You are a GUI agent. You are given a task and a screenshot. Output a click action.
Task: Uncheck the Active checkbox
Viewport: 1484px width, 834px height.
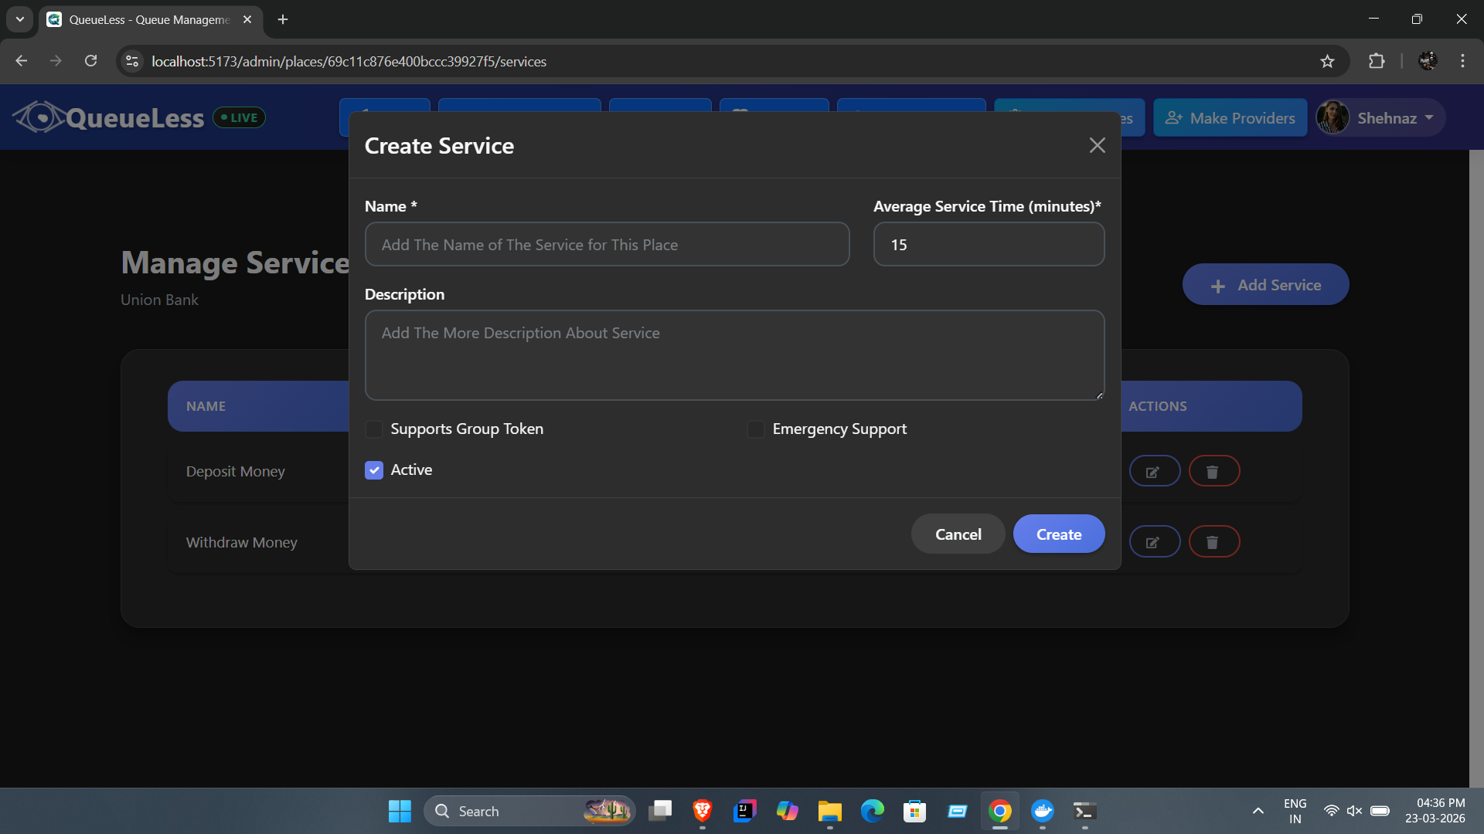(374, 470)
